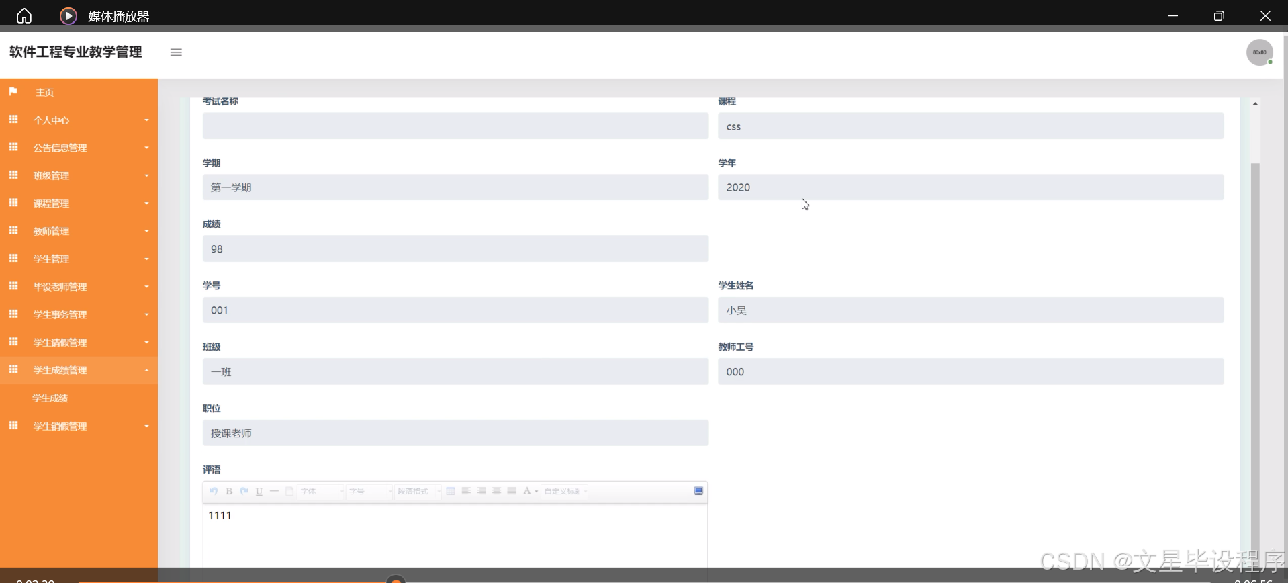
Task: Click the media player home icon
Action: (x=24, y=15)
